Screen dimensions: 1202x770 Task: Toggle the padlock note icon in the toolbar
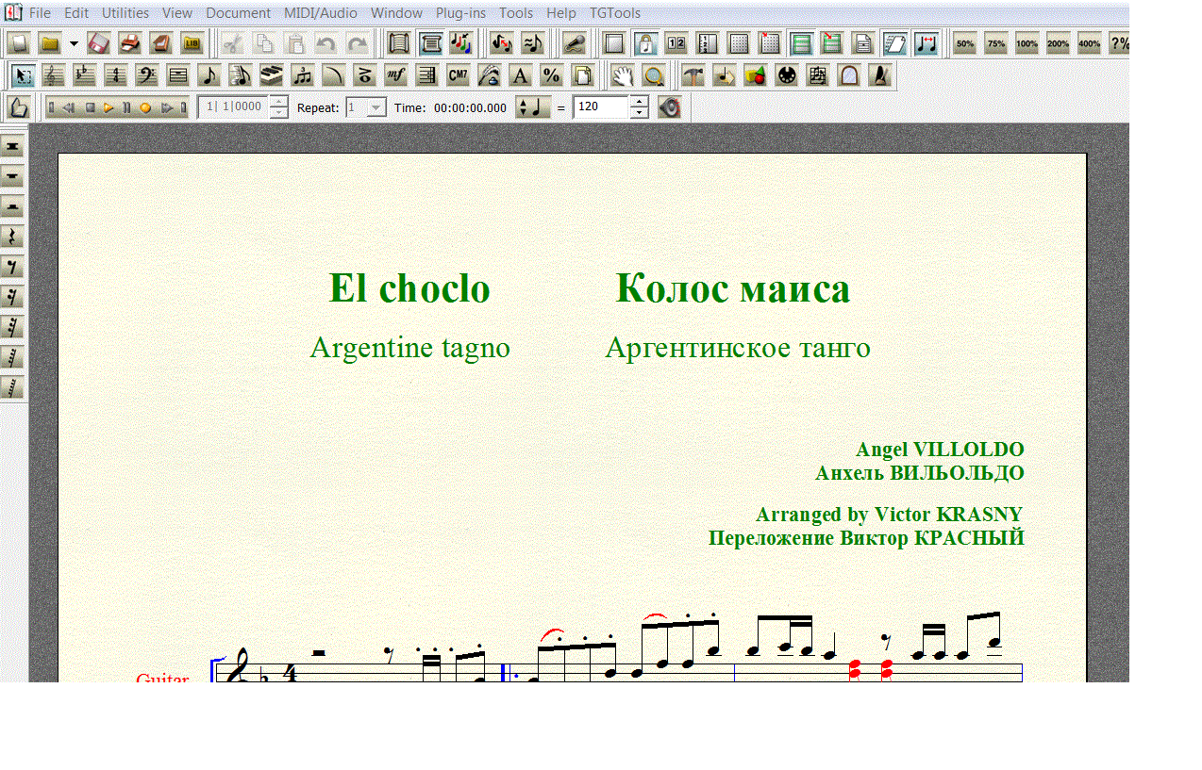(x=645, y=43)
